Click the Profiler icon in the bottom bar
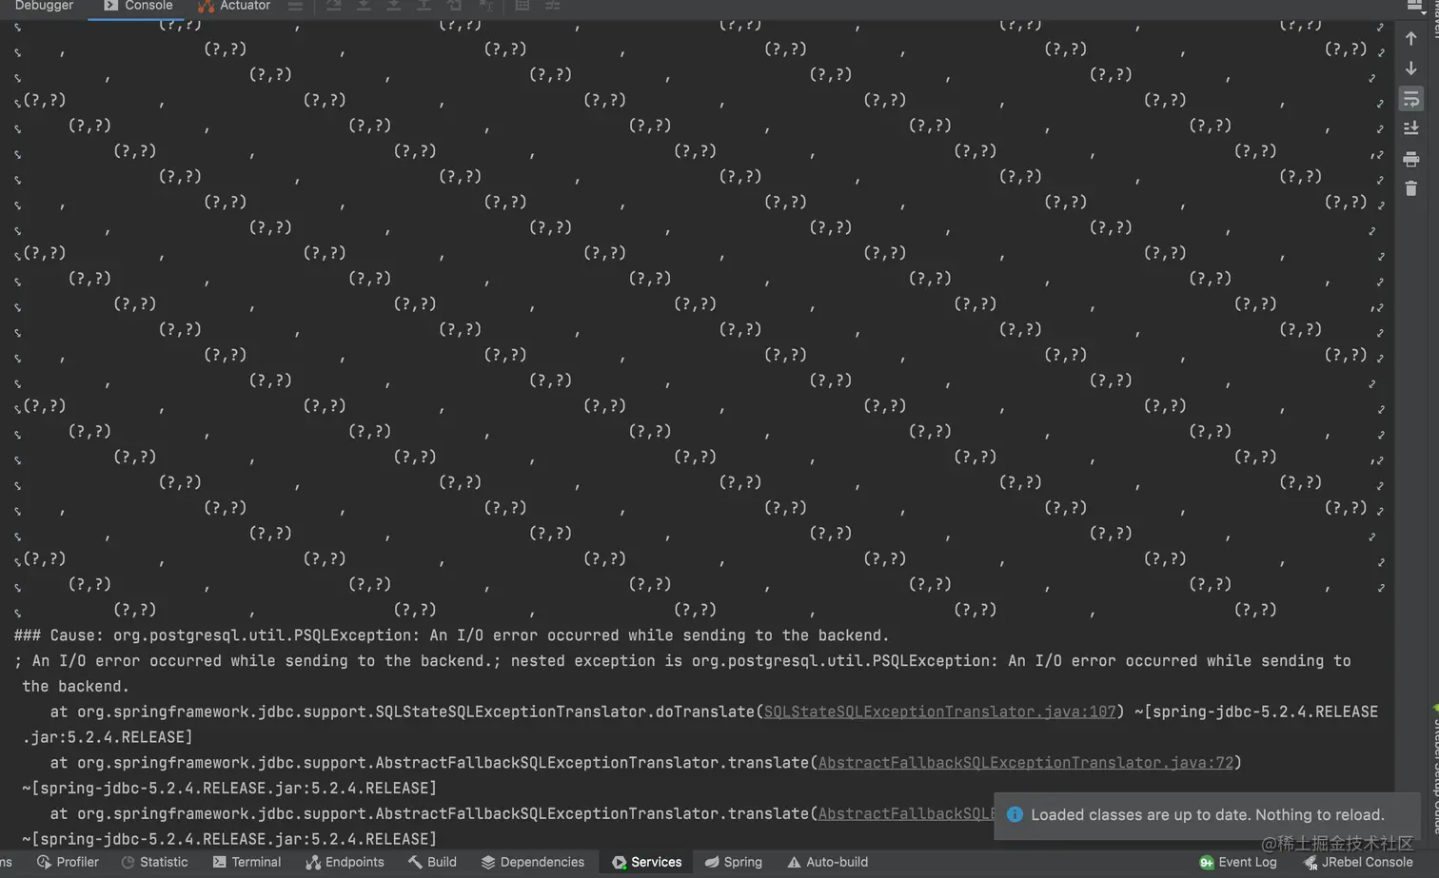This screenshot has width=1439, height=878. tap(44, 862)
